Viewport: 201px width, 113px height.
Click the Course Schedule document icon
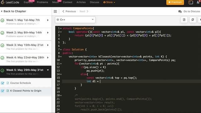(x=8, y=83)
